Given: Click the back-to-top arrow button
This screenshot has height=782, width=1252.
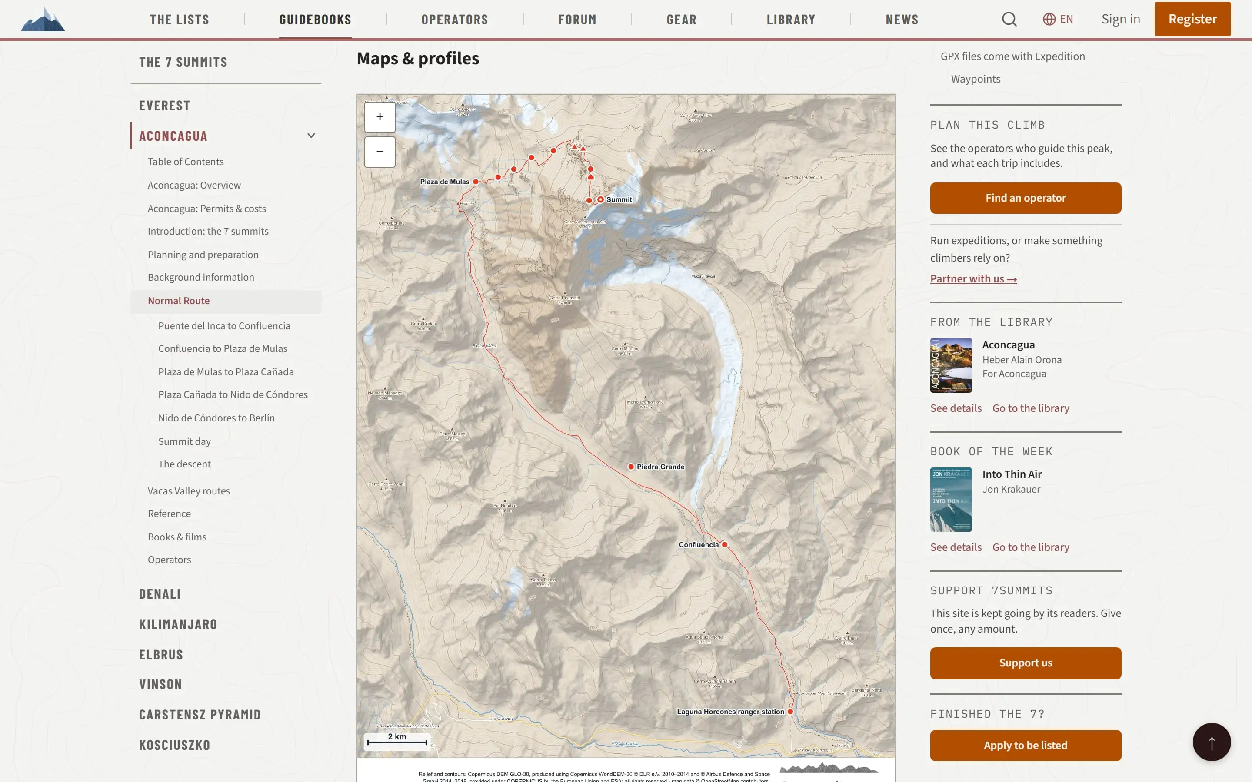Looking at the screenshot, I should click(1212, 742).
